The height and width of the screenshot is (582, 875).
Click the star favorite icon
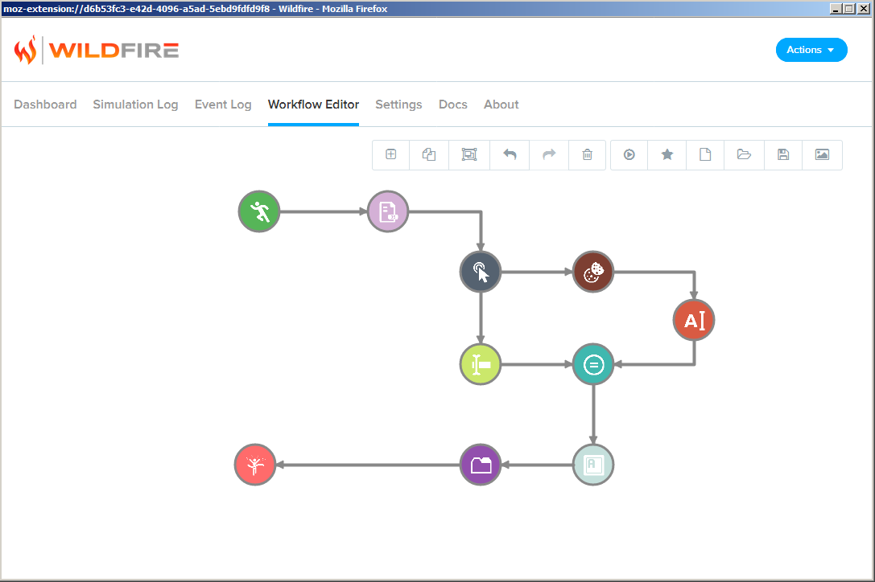667,155
